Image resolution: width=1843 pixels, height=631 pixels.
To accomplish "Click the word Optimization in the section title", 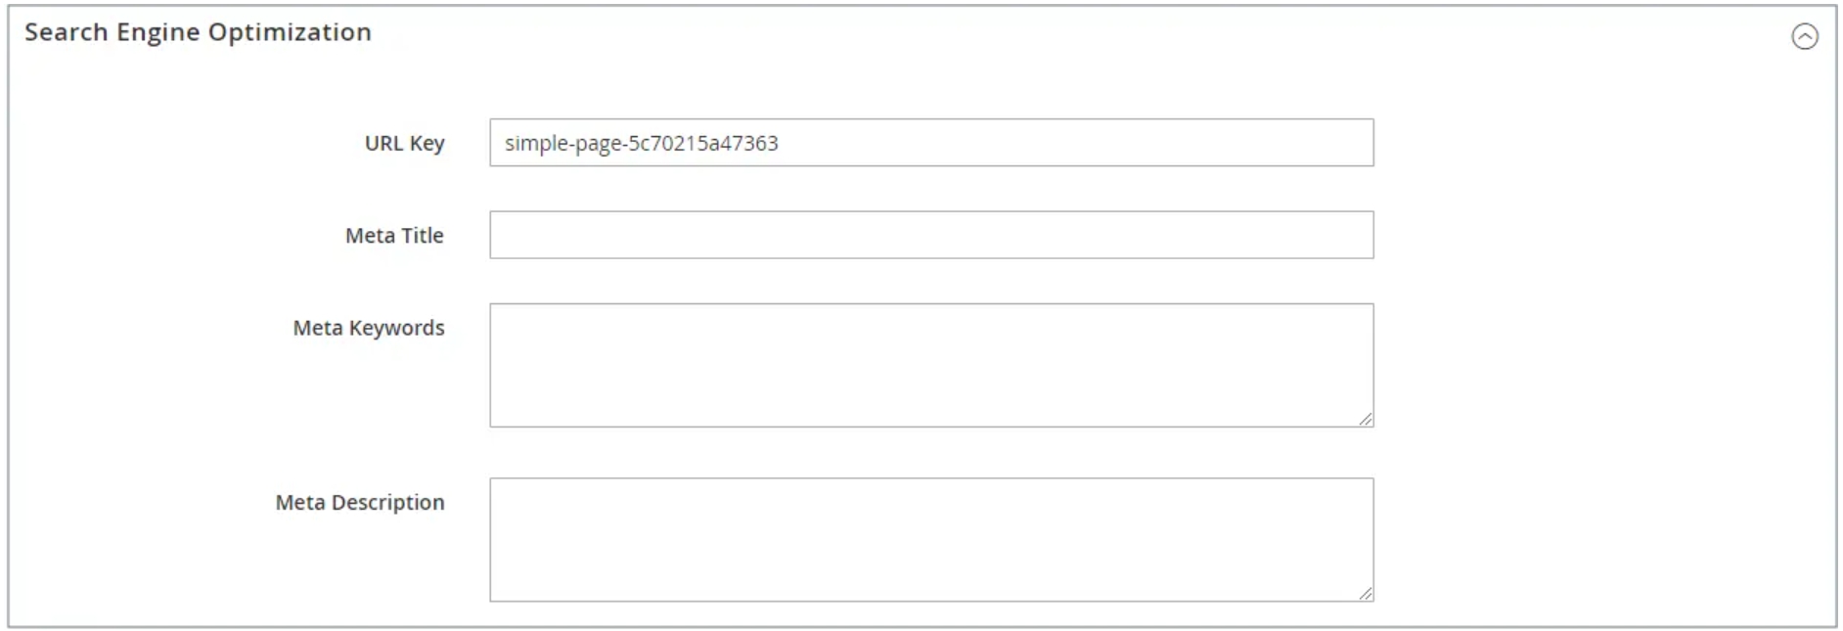I will pyautogui.click(x=290, y=33).
